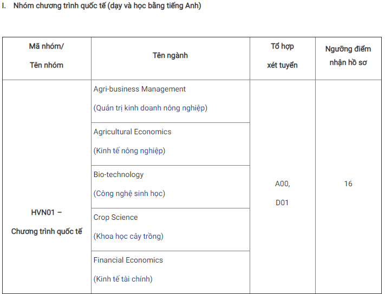Viewport: 385px width, 294px height.
Task: Click the Quản trị kinh doanh nông nghiệp link
Action: (151, 108)
